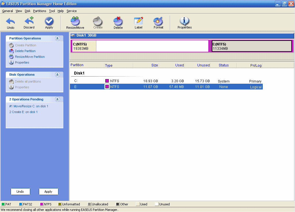Click the Apply button at the sidebar bottom
The height and width of the screenshot is (212, 295).
click(49, 192)
